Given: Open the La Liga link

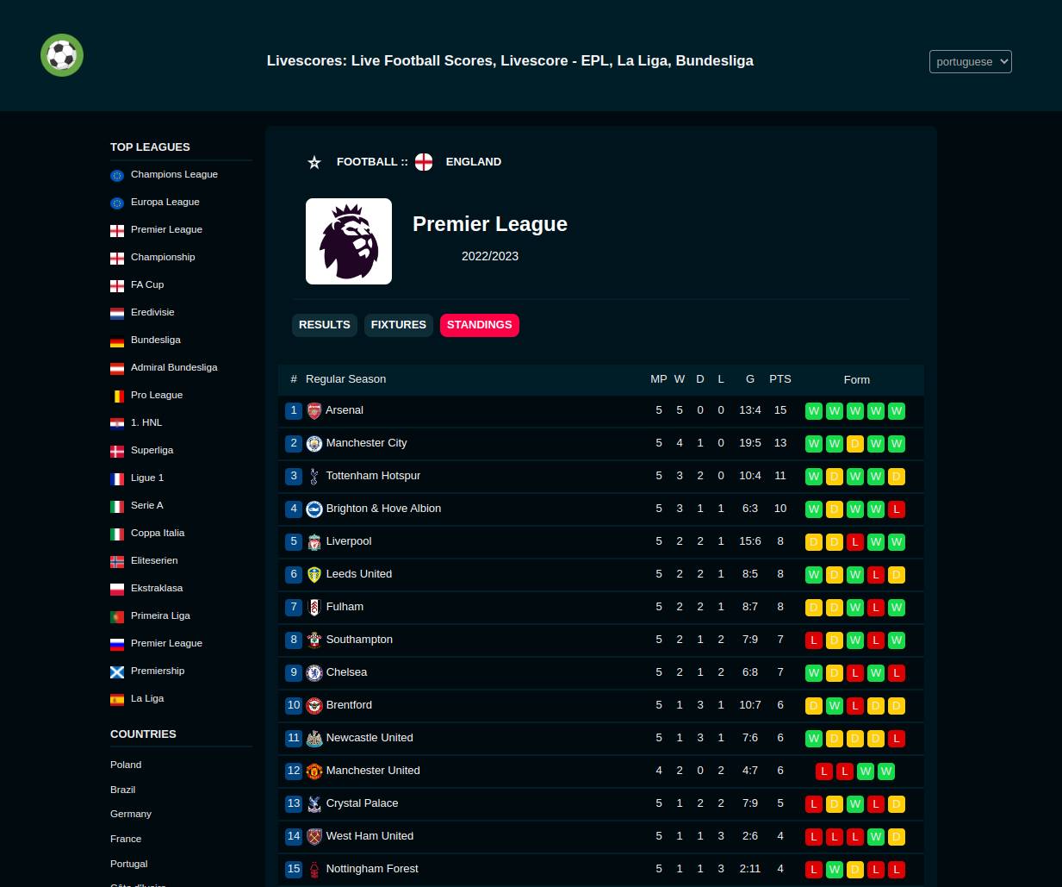Looking at the screenshot, I should (147, 698).
